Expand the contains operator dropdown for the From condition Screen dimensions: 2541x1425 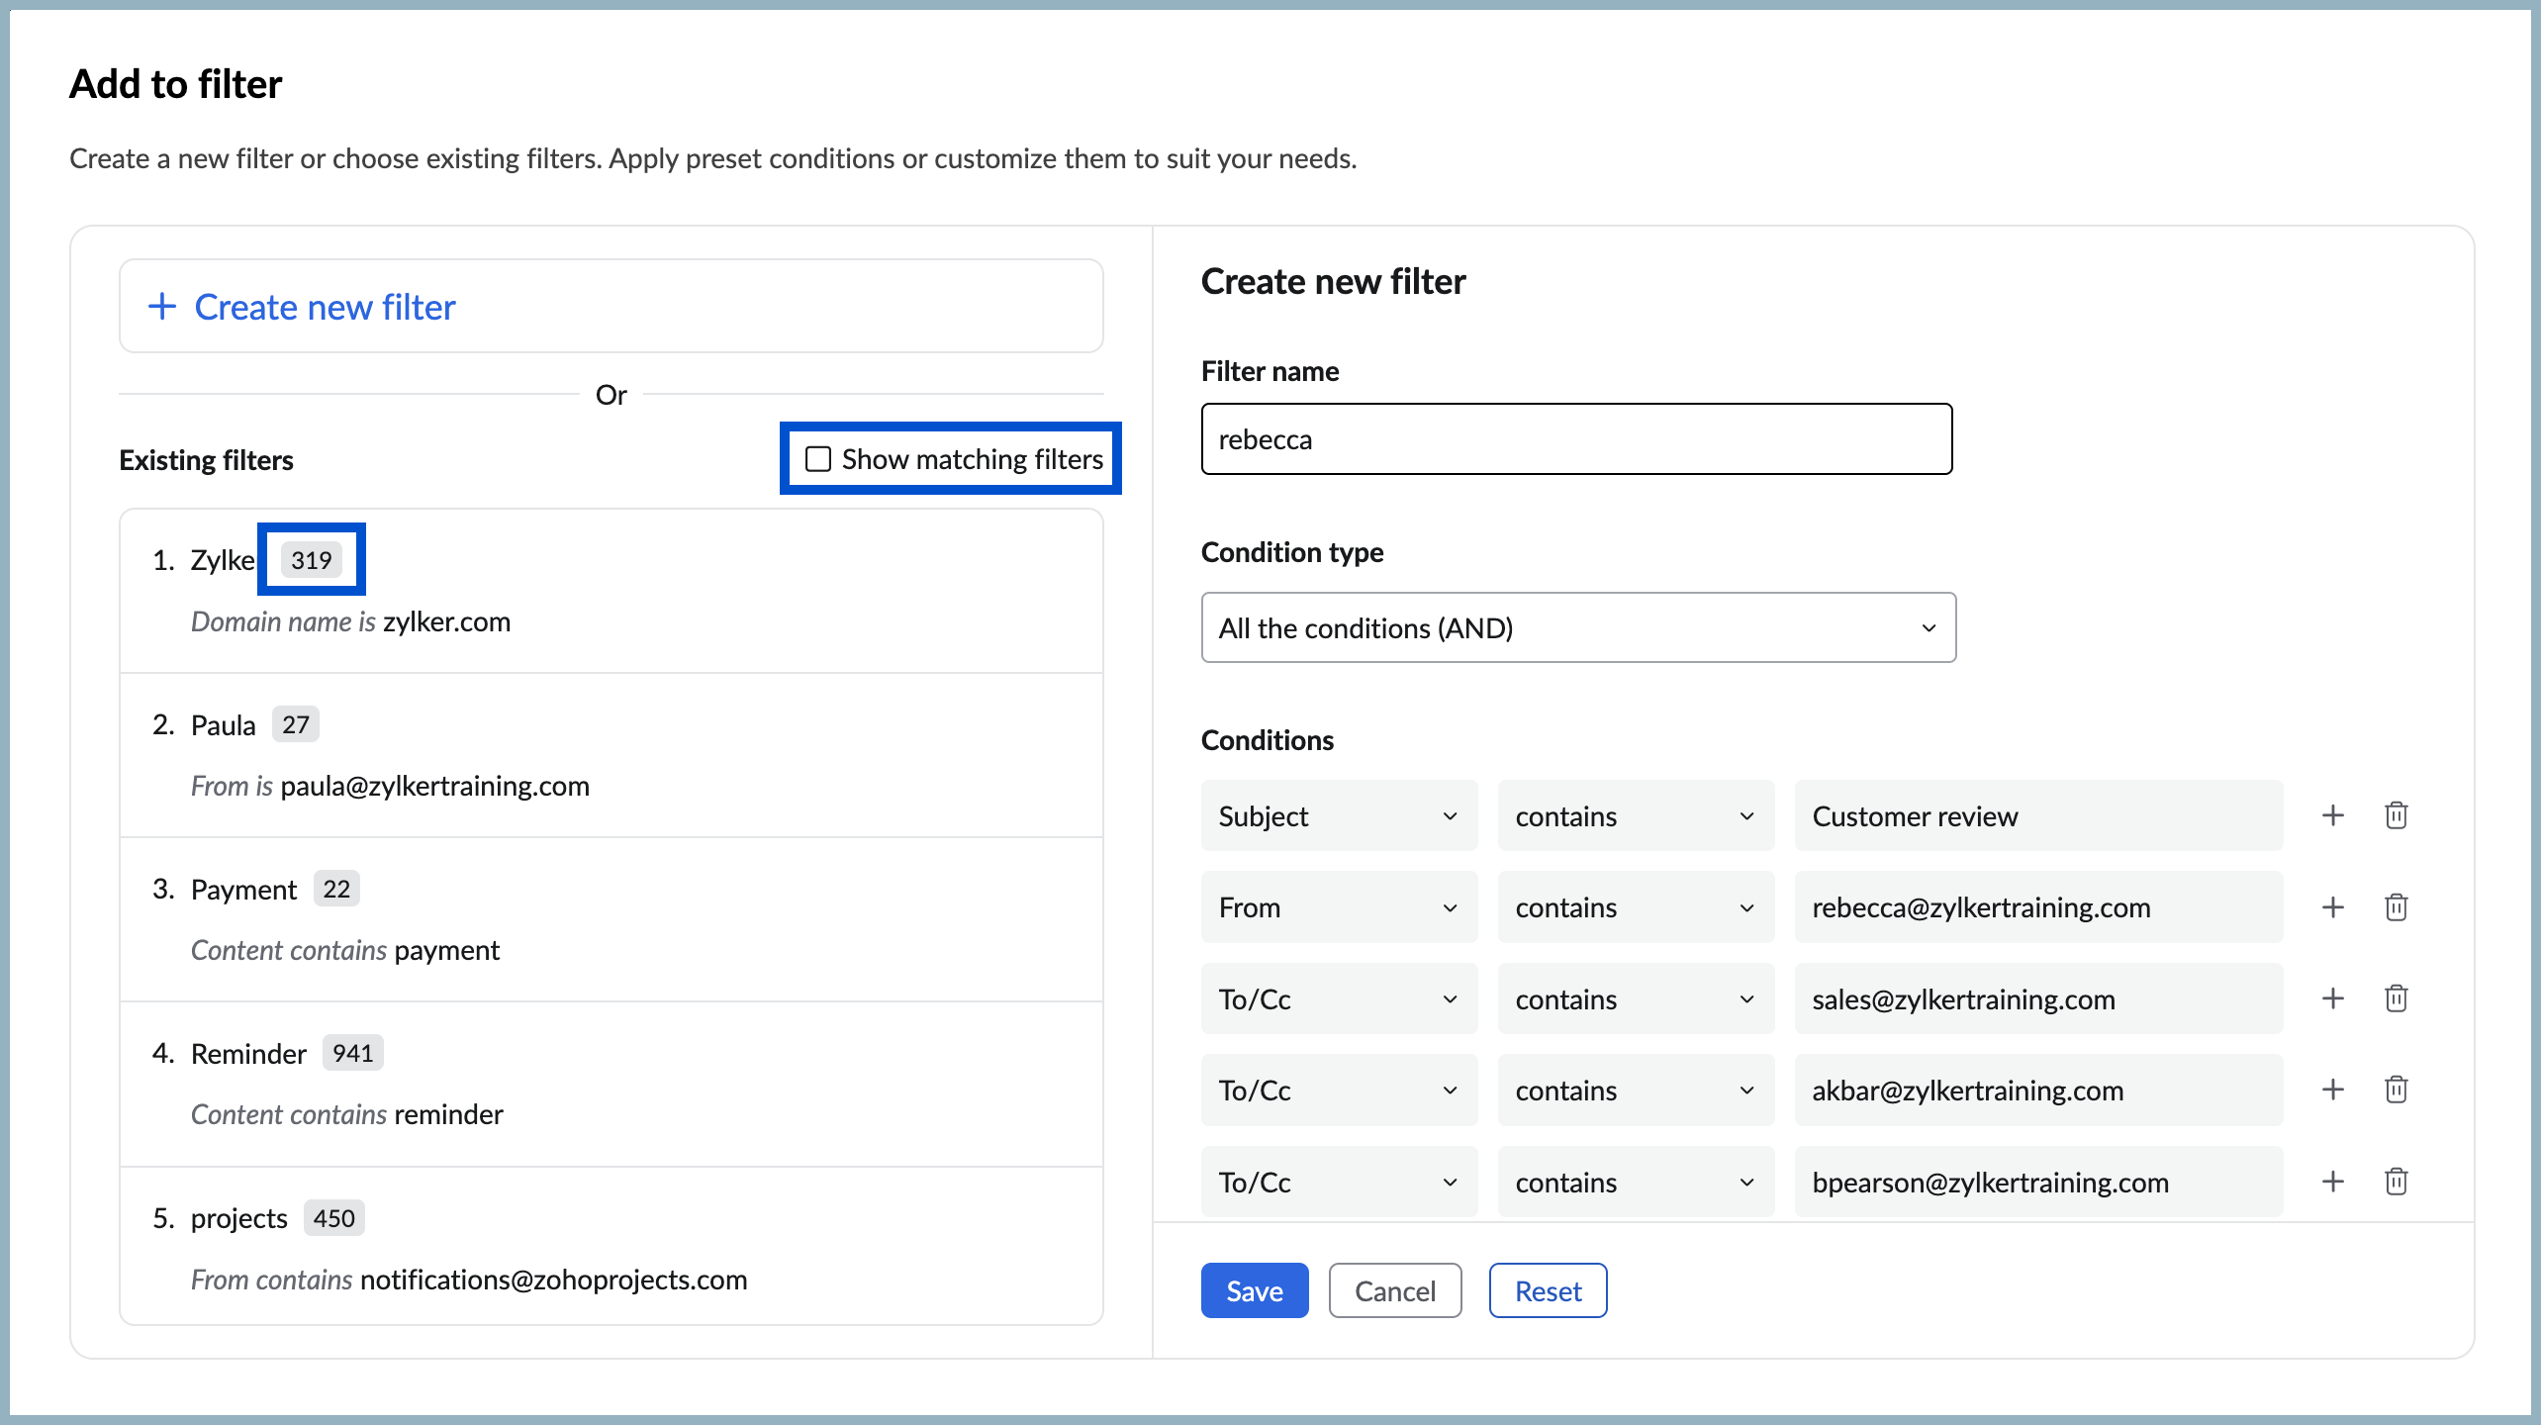(1636, 906)
